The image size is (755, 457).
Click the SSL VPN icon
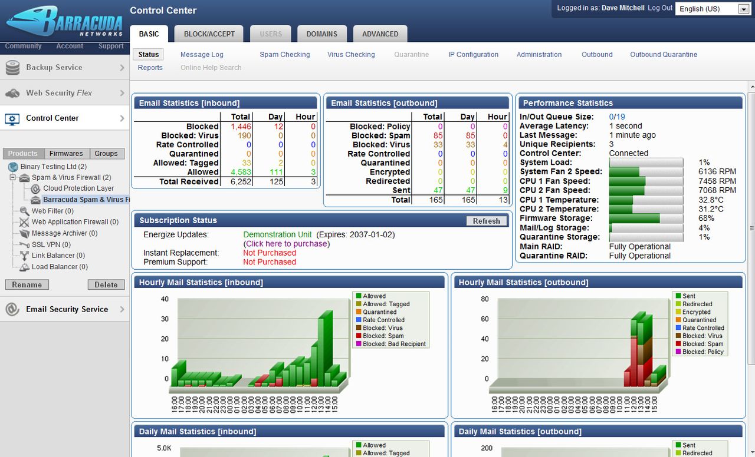point(24,244)
